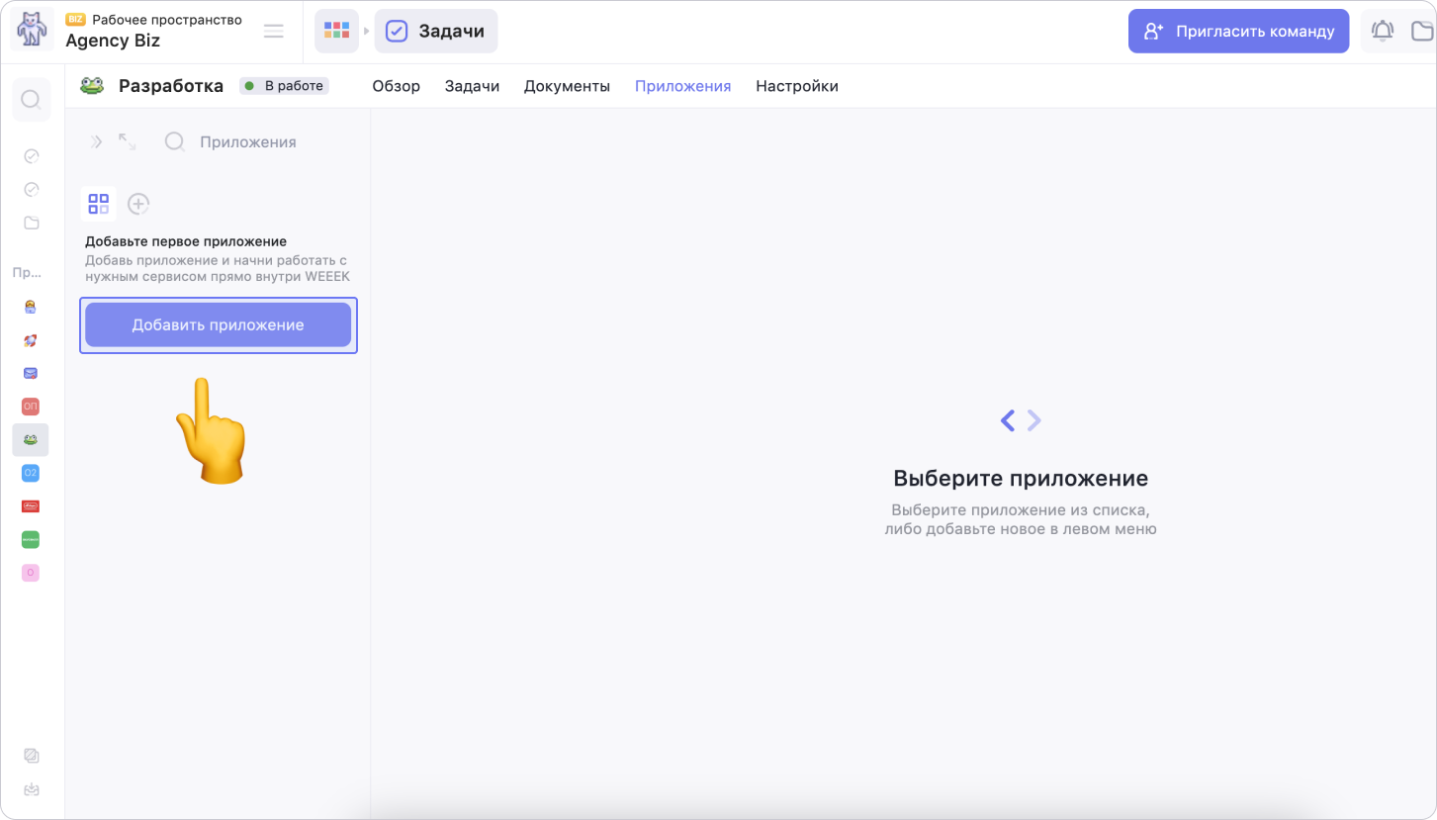Click the search magnifier in the left sidebar
The height and width of the screenshot is (820, 1437).
31,100
